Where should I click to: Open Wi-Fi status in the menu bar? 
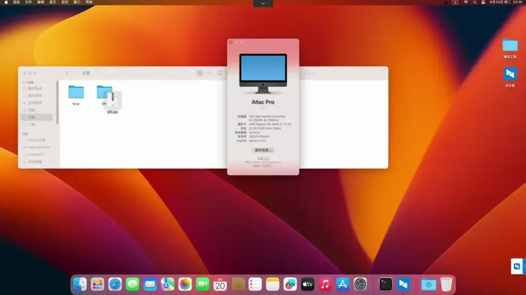tap(465, 2)
